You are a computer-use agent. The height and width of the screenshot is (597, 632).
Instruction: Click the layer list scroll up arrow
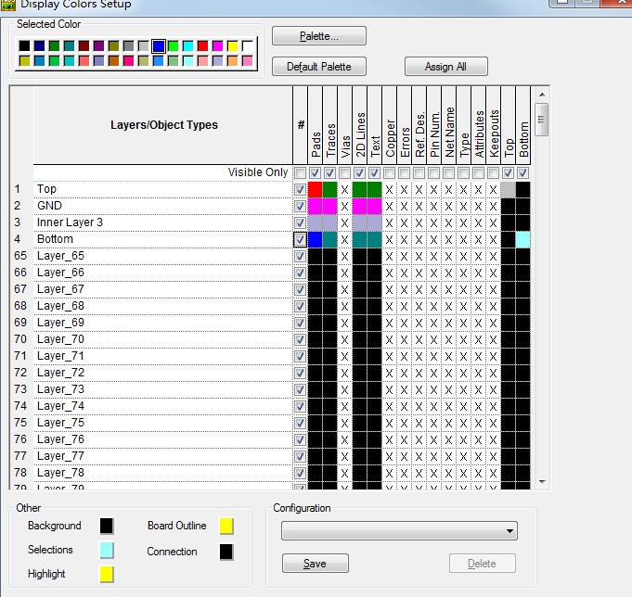click(x=542, y=95)
